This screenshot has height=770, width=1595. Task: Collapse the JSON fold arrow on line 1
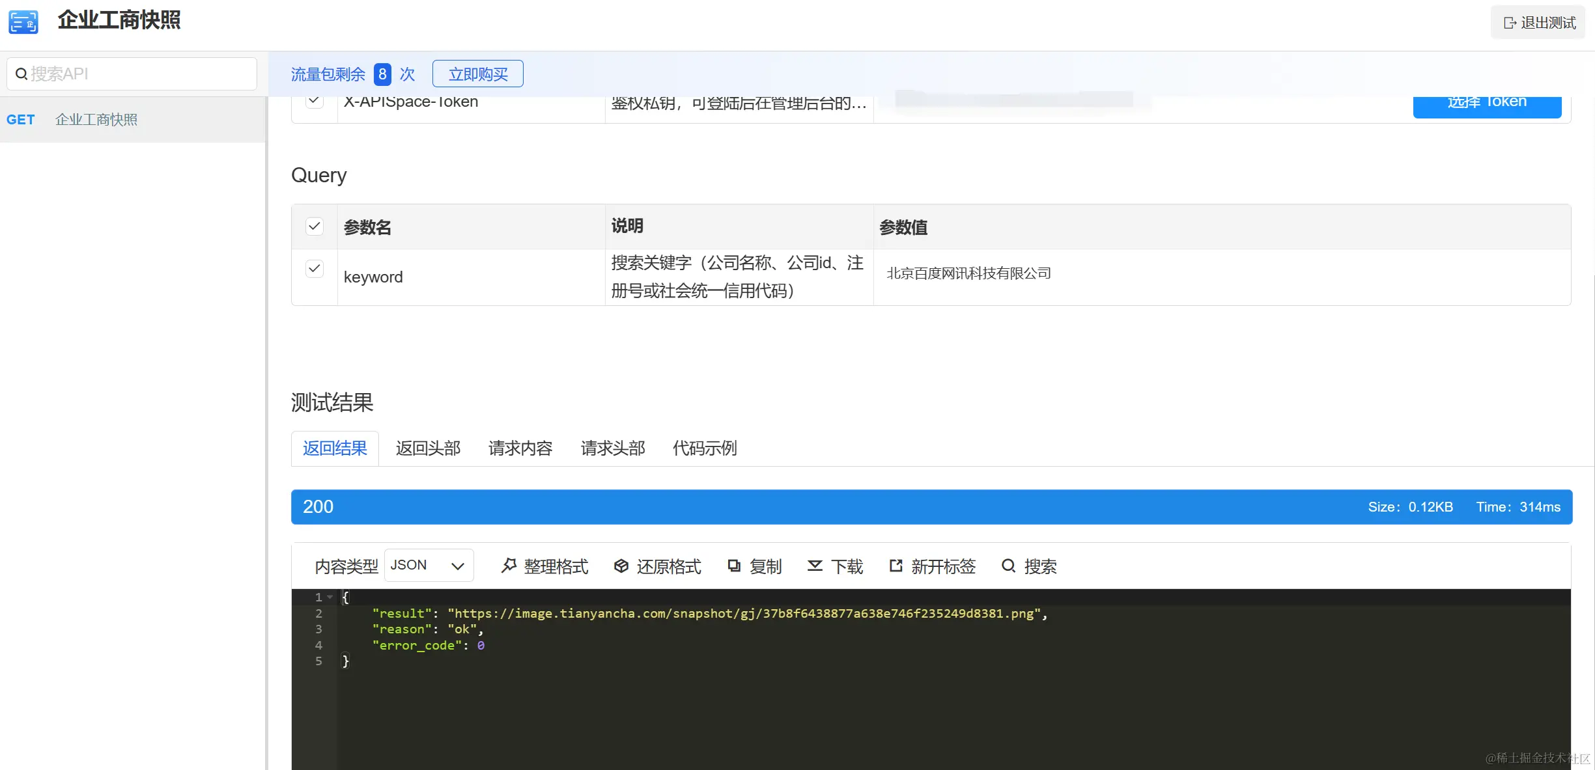pyautogui.click(x=330, y=597)
